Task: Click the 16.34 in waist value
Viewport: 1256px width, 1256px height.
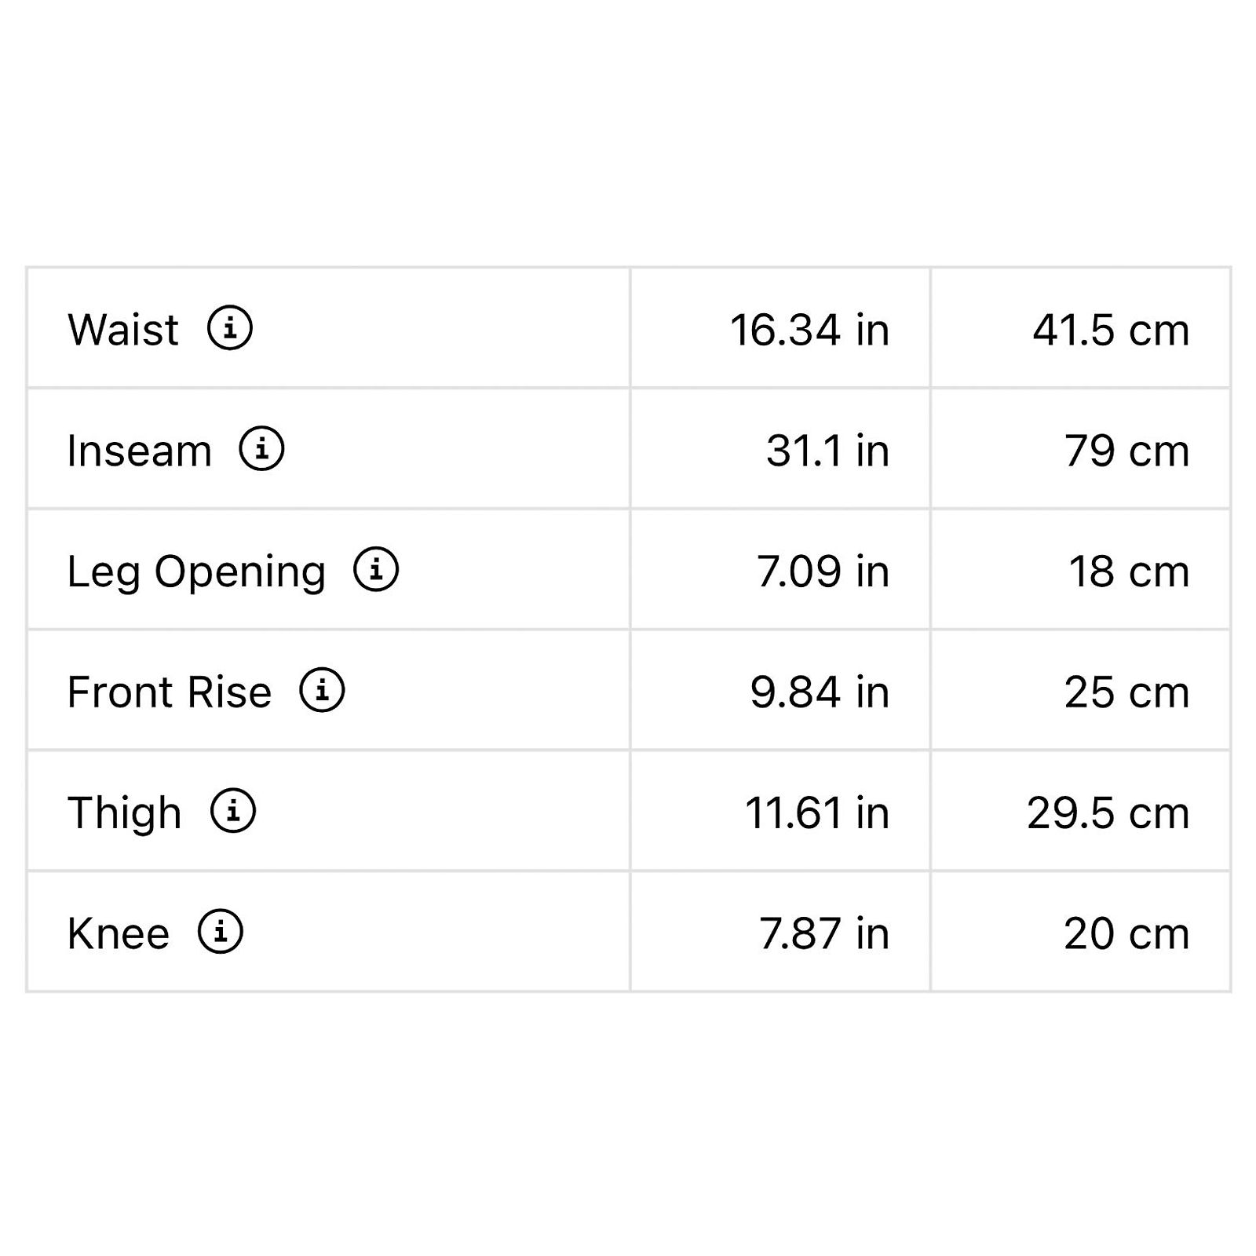Action: [x=810, y=330]
